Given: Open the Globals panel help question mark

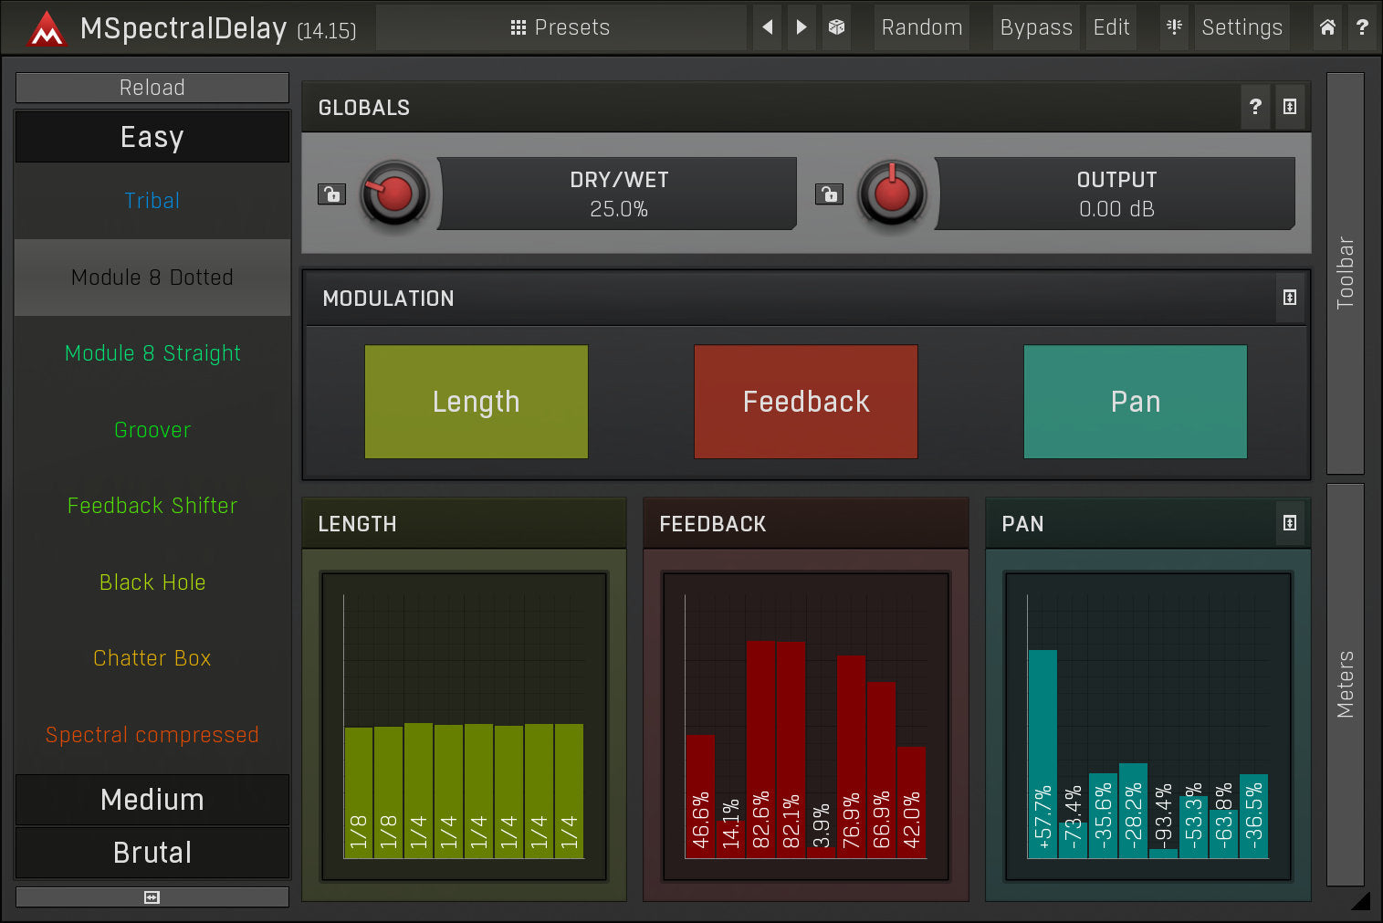Looking at the screenshot, I should pyautogui.click(x=1255, y=107).
